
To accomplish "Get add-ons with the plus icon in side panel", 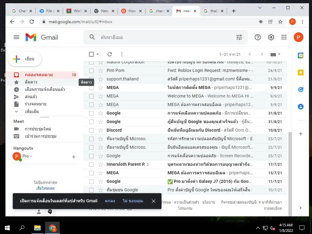I will 300,134.
